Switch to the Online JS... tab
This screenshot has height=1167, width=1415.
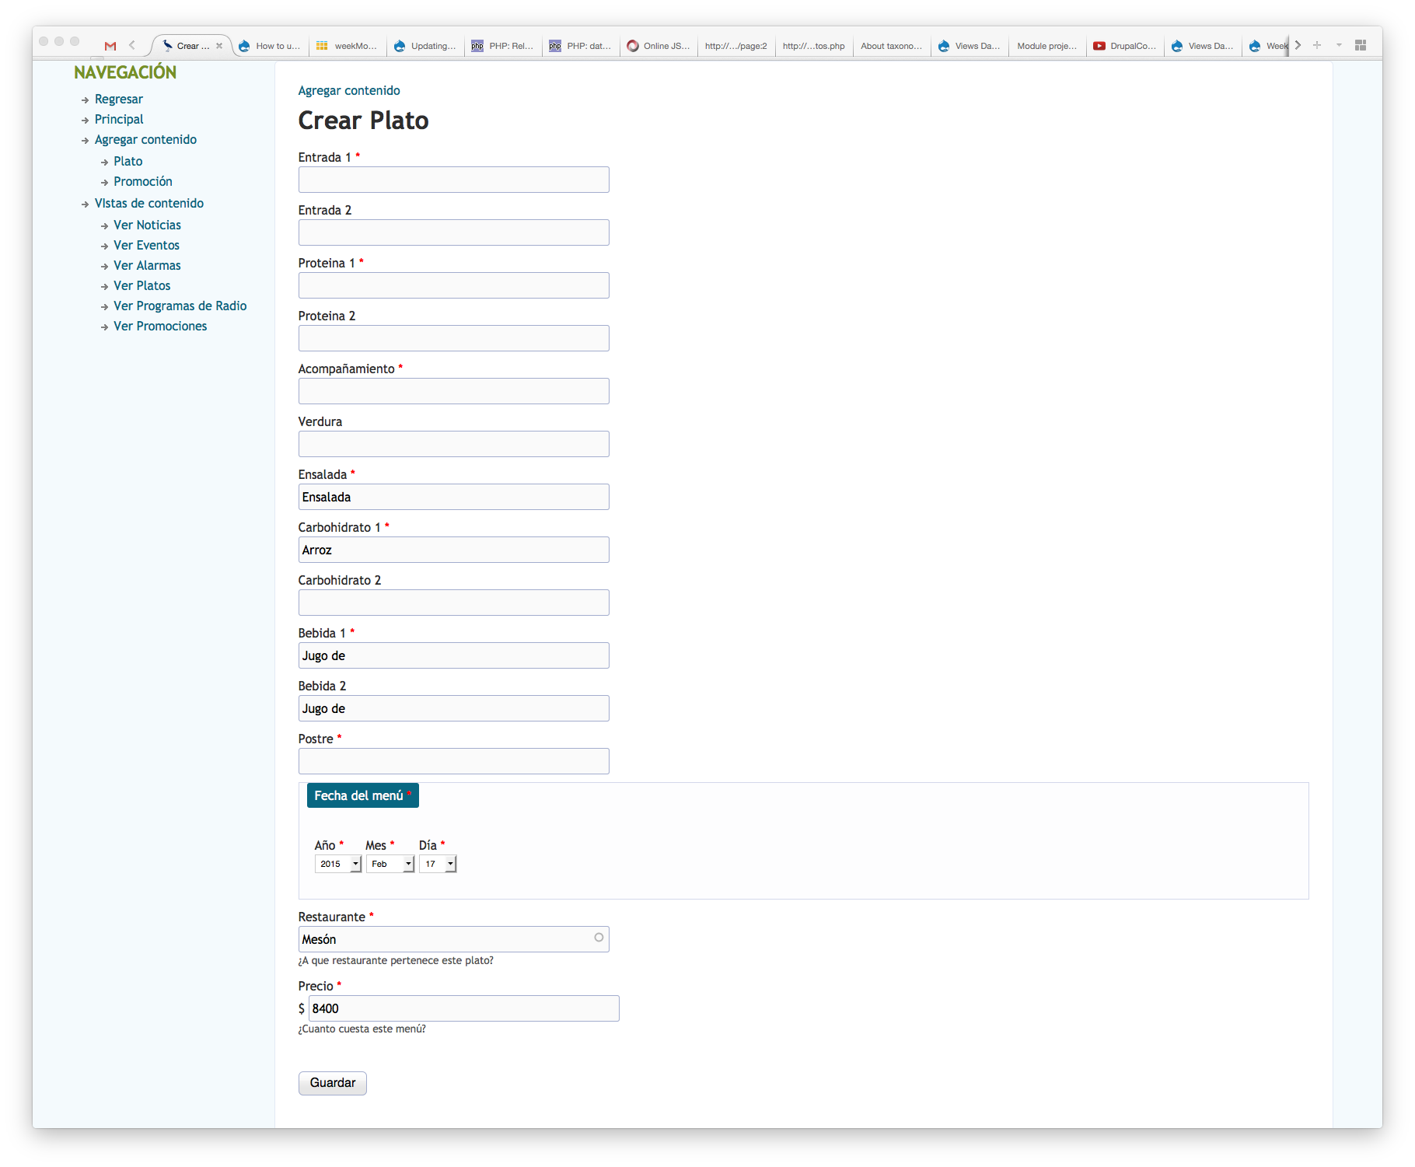(659, 46)
